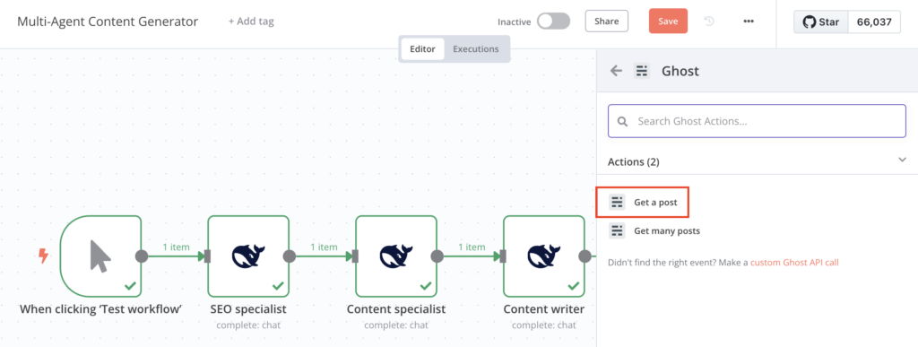918x347 pixels.
Task: Collapse the Actions (2) section chevron
Action: tap(902, 160)
